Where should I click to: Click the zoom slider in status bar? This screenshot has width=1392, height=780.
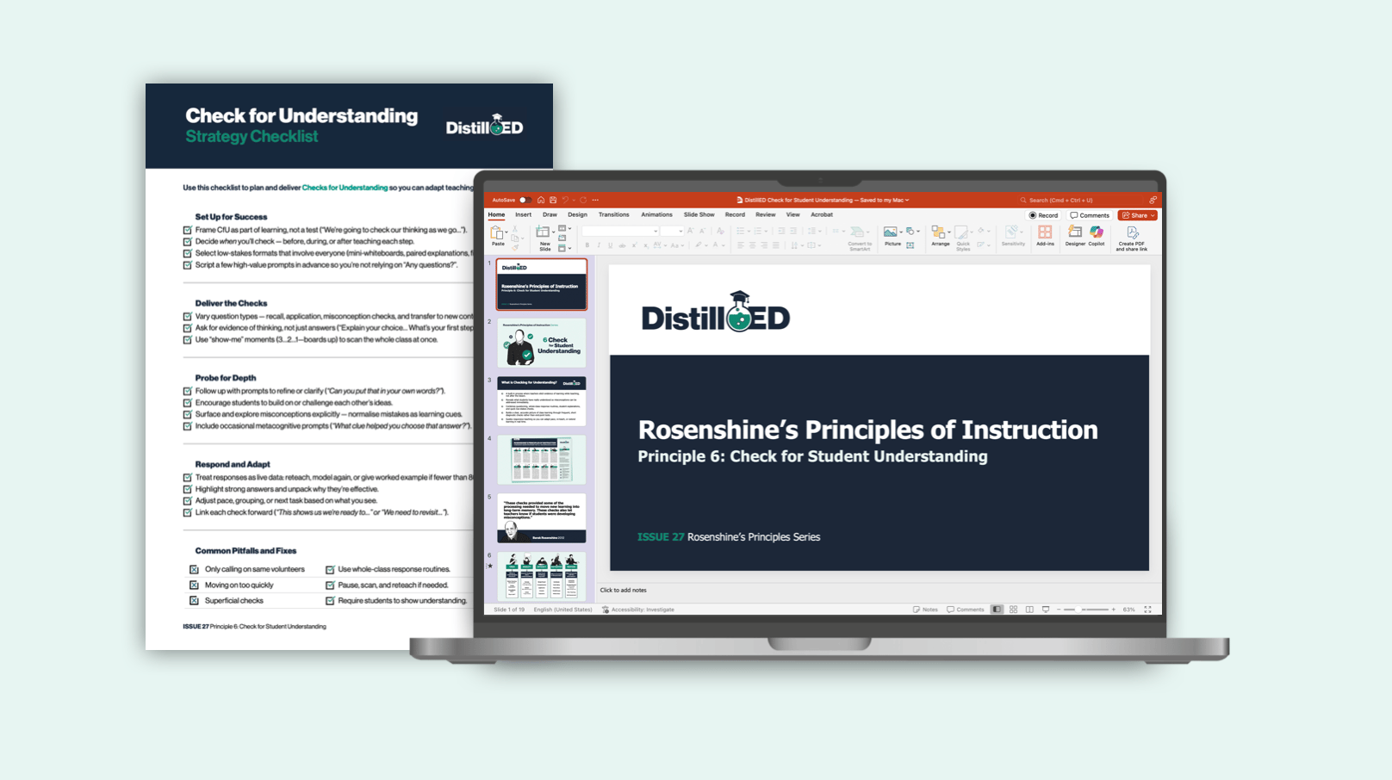pyautogui.click(x=1085, y=610)
